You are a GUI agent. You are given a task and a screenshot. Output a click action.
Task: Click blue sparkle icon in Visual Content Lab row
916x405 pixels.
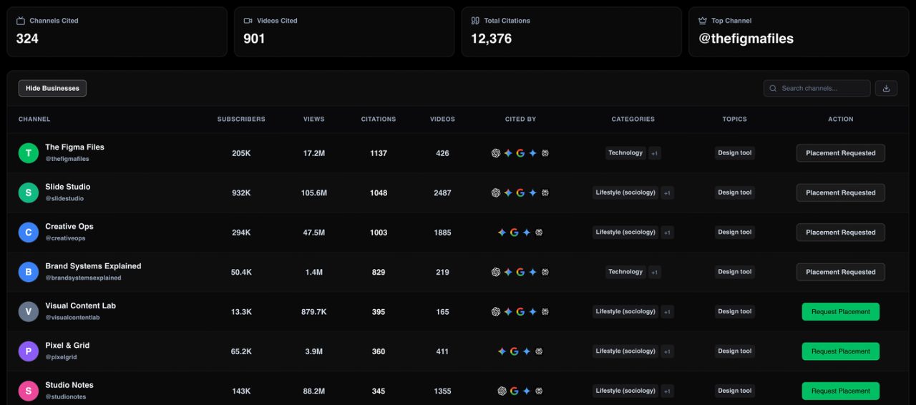(x=532, y=312)
